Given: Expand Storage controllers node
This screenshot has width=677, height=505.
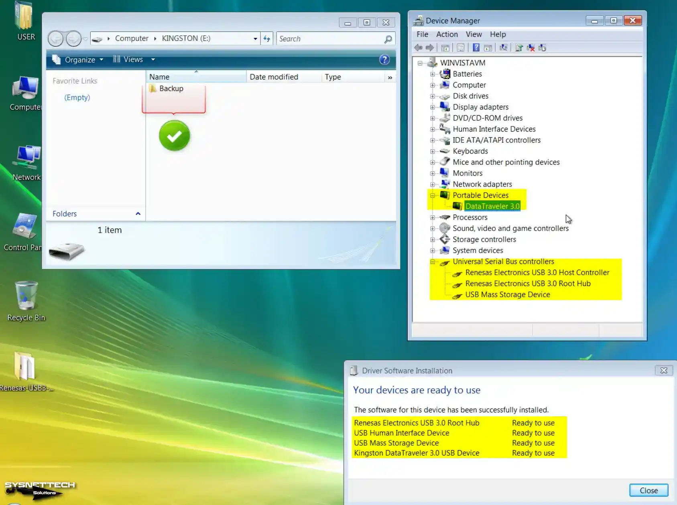Looking at the screenshot, I should tap(433, 239).
